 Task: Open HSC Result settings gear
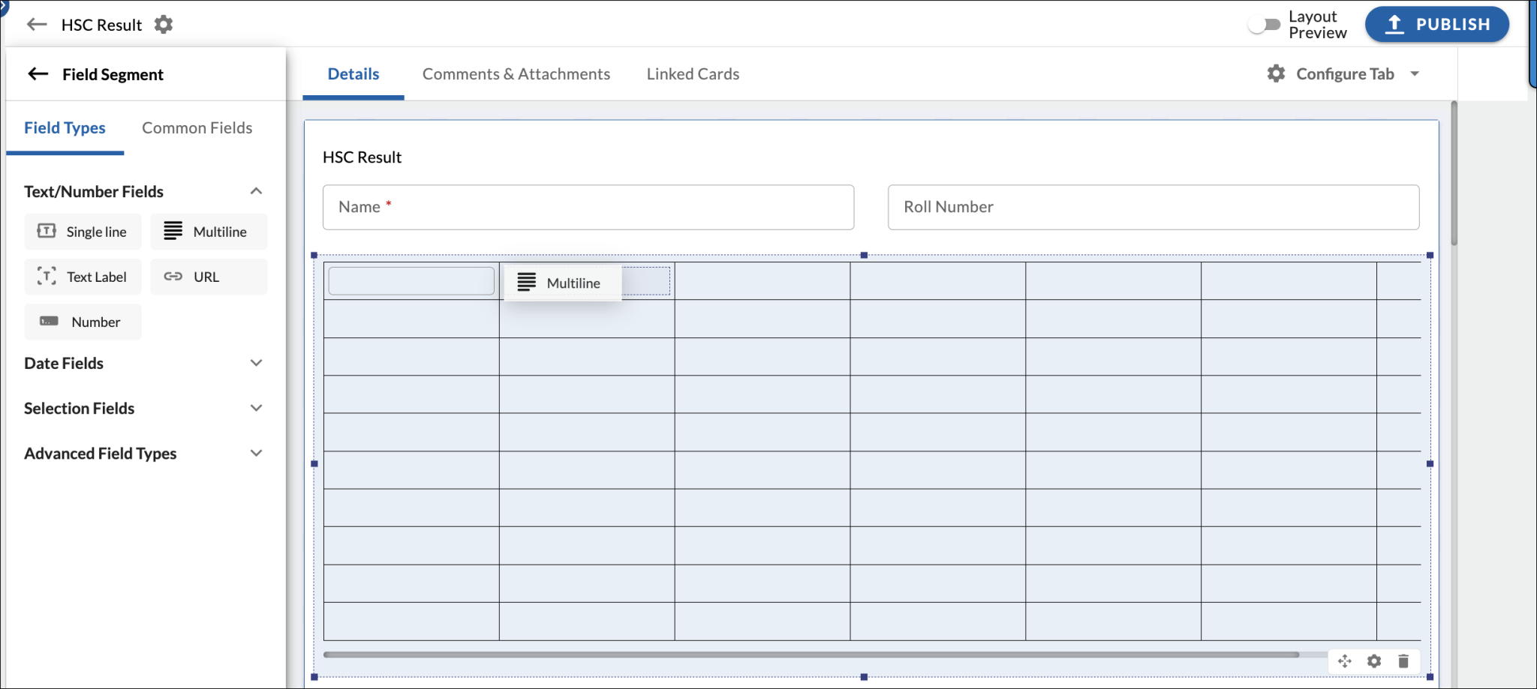164,25
